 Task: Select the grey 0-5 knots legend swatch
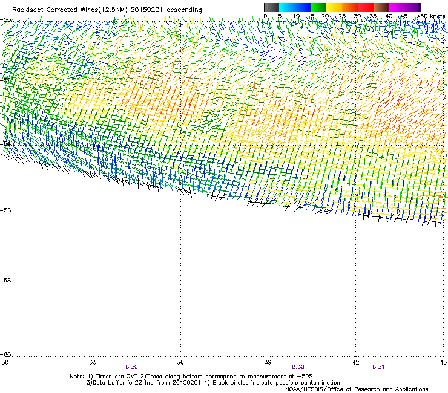click(271, 7)
